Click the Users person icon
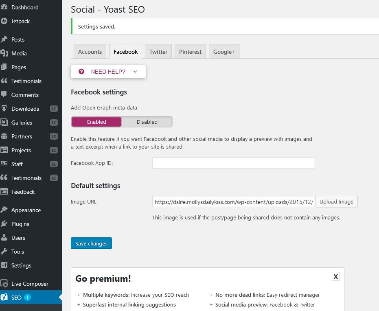 [x=4, y=238]
